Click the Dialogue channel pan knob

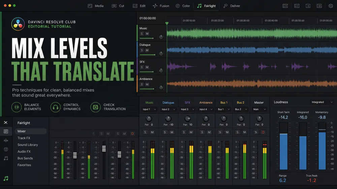[168, 119]
